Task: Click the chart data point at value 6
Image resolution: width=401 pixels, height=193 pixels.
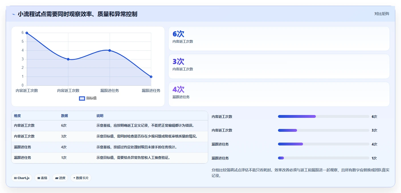Action: (27, 33)
